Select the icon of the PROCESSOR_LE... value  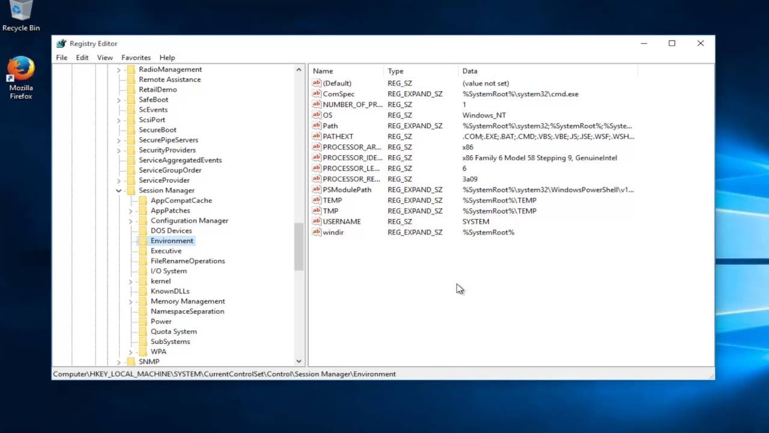[x=317, y=168]
